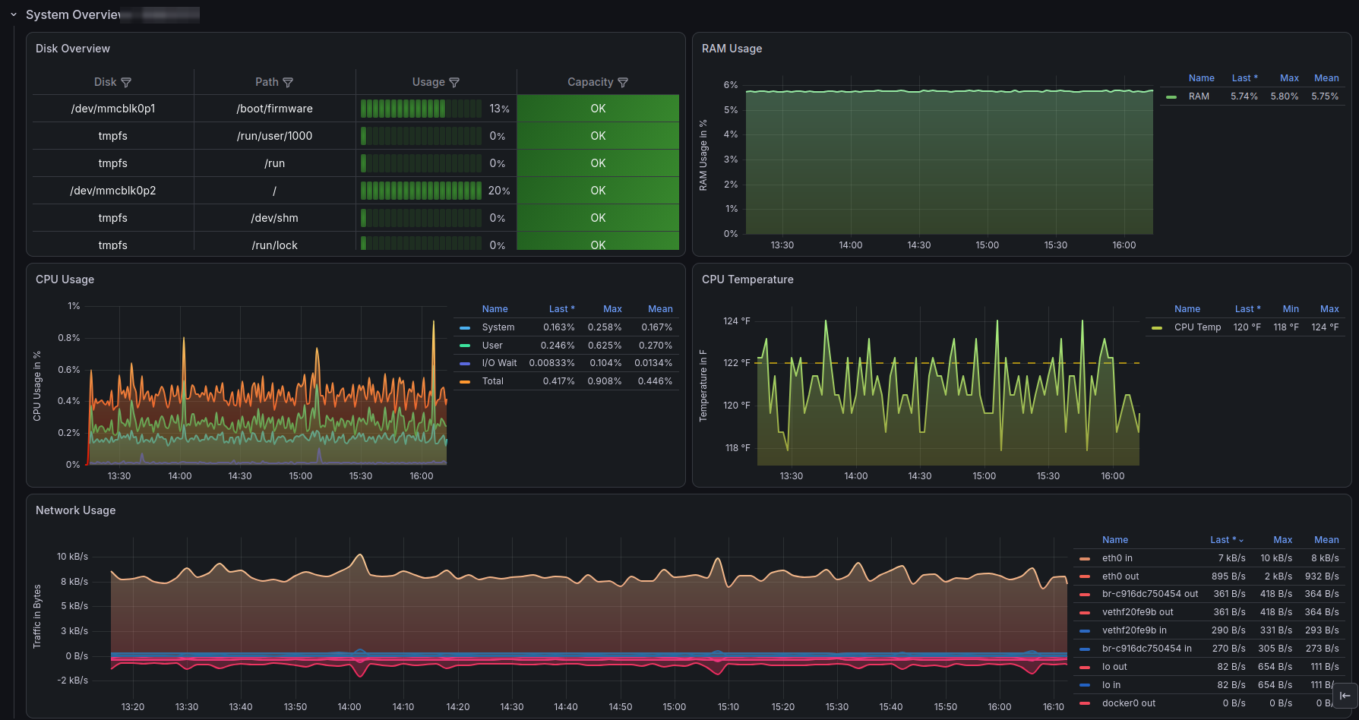Toggle visibility of System CPU series
This screenshot has height=720, width=1359.
[498, 327]
